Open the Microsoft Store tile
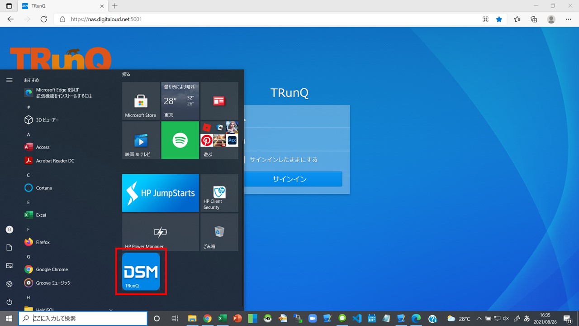579x326 pixels. [x=141, y=101]
